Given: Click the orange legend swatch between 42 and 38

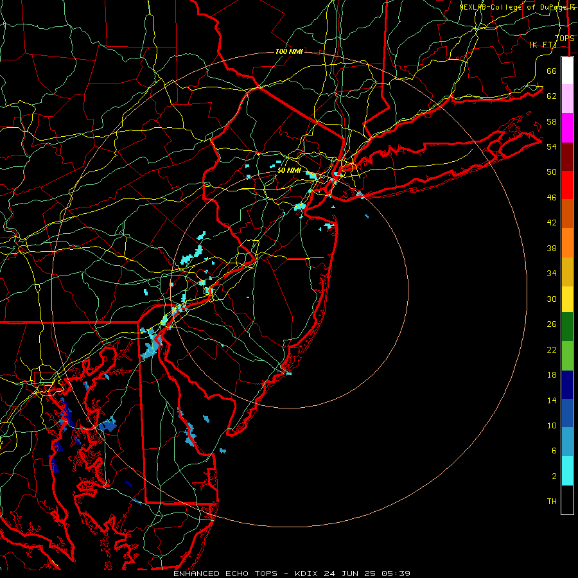Looking at the screenshot, I should click(567, 243).
